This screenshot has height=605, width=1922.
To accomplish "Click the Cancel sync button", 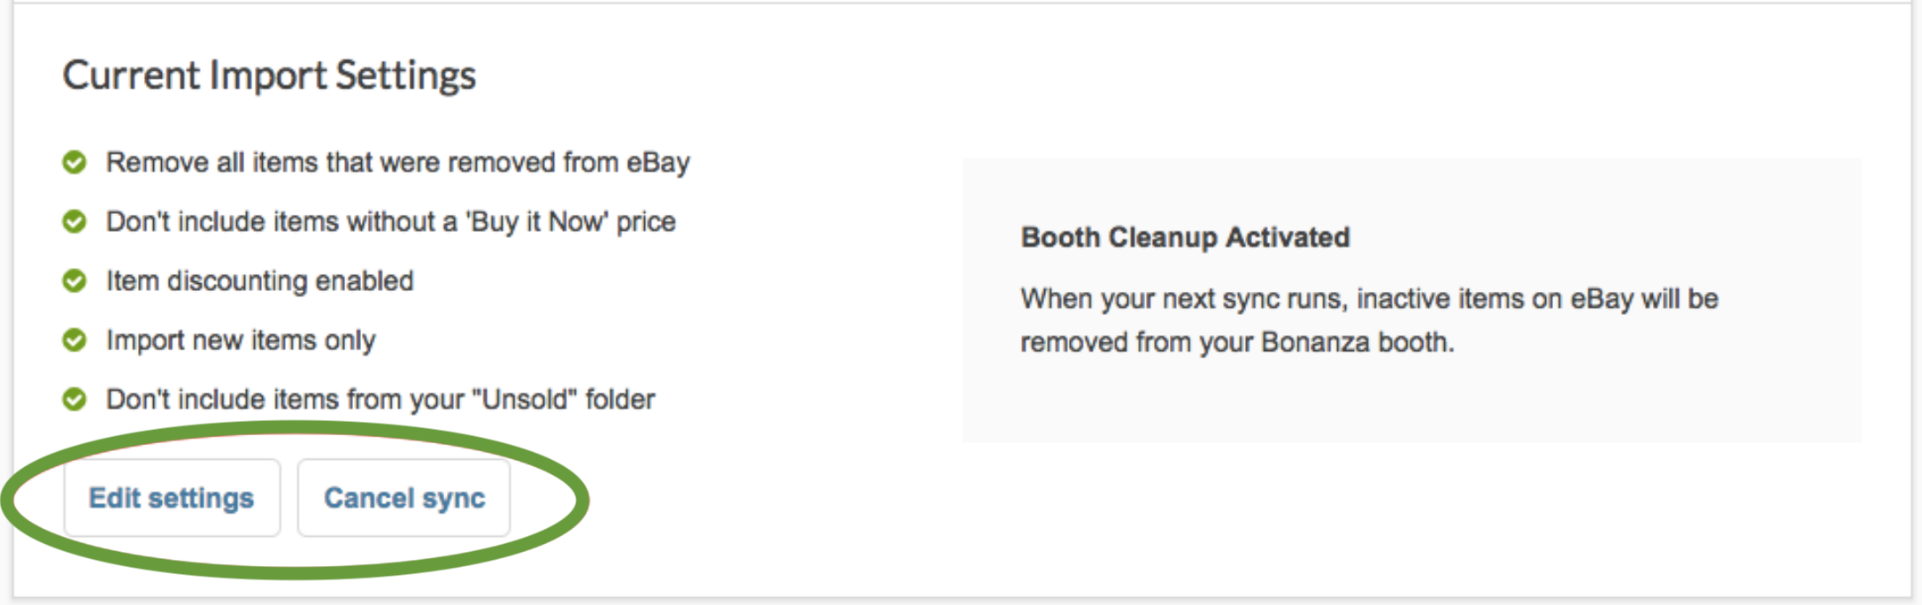I will coord(404,498).
